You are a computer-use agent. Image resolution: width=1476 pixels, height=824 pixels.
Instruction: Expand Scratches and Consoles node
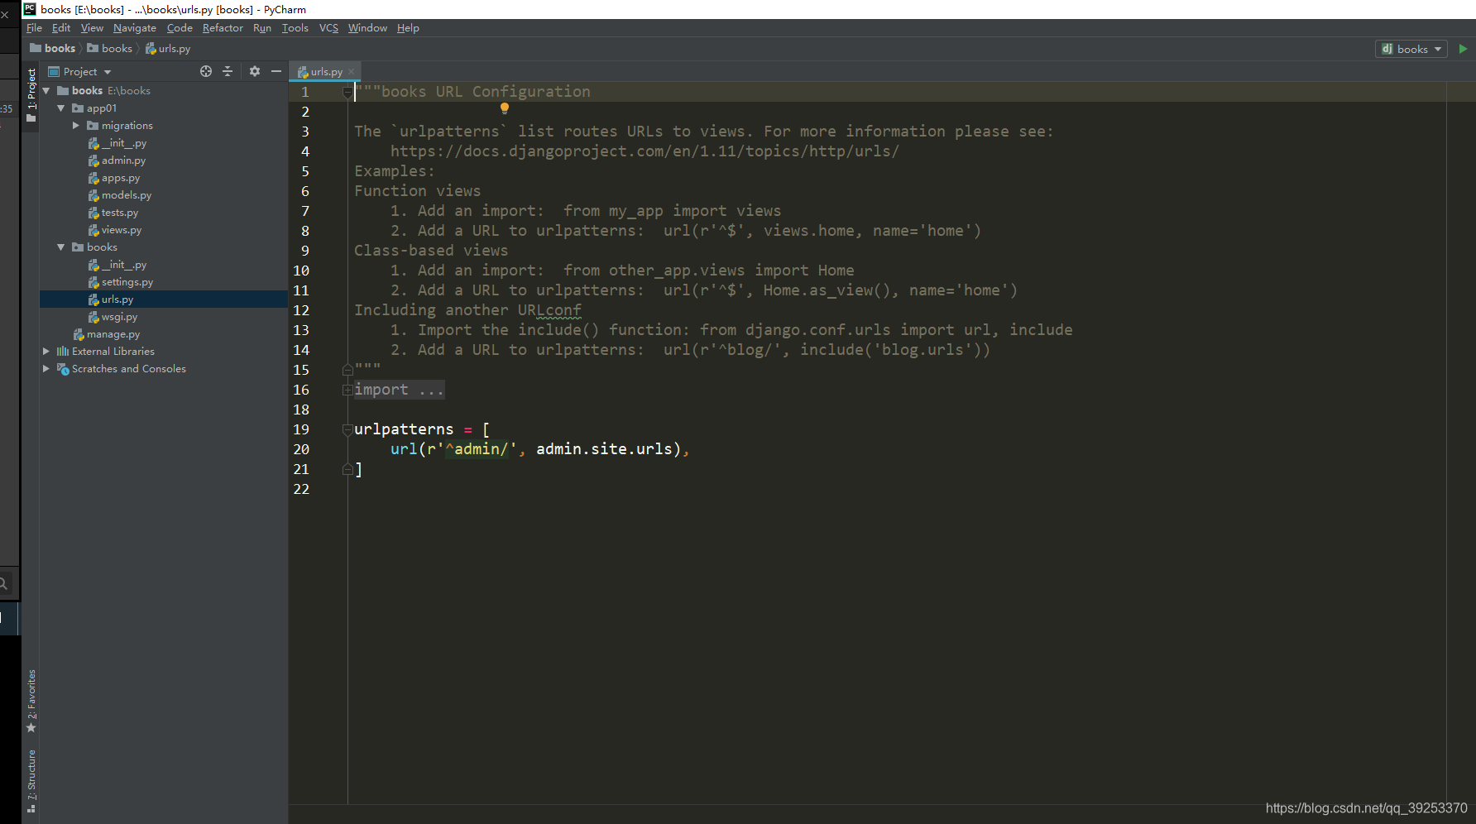pyautogui.click(x=46, y=369)
